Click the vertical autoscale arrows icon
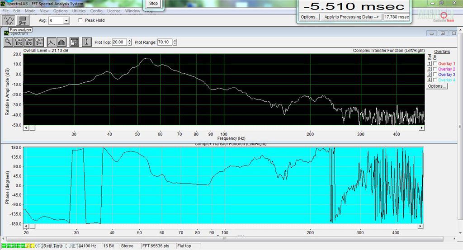463x250 pixels. [x=86, y=42]
